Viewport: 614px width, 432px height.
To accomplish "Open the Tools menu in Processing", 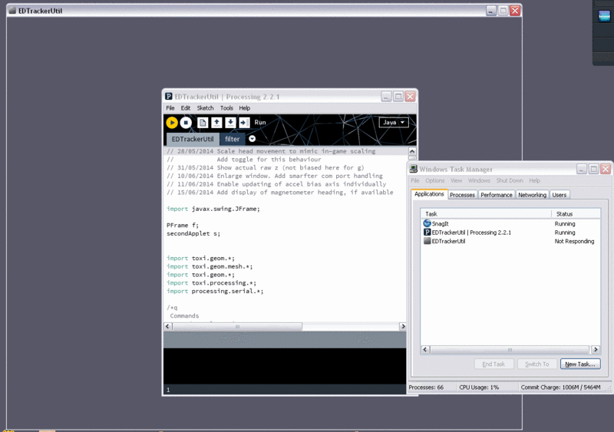I will [226, 108].
